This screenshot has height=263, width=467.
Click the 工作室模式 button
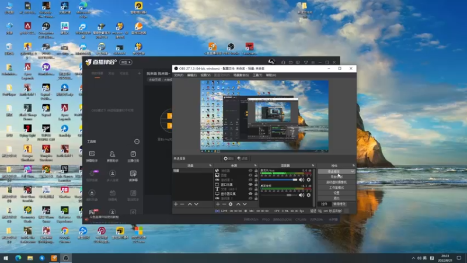point(337,188)
